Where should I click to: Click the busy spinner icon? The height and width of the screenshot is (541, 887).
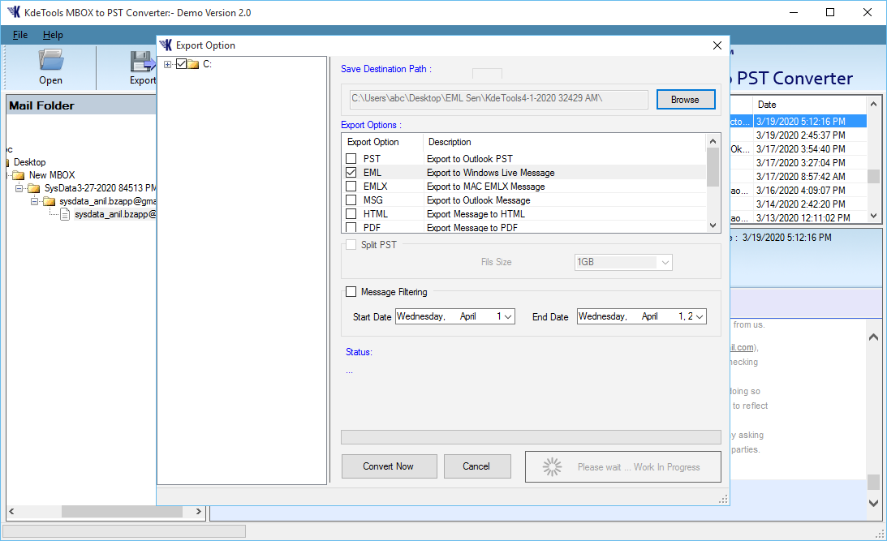552,467
